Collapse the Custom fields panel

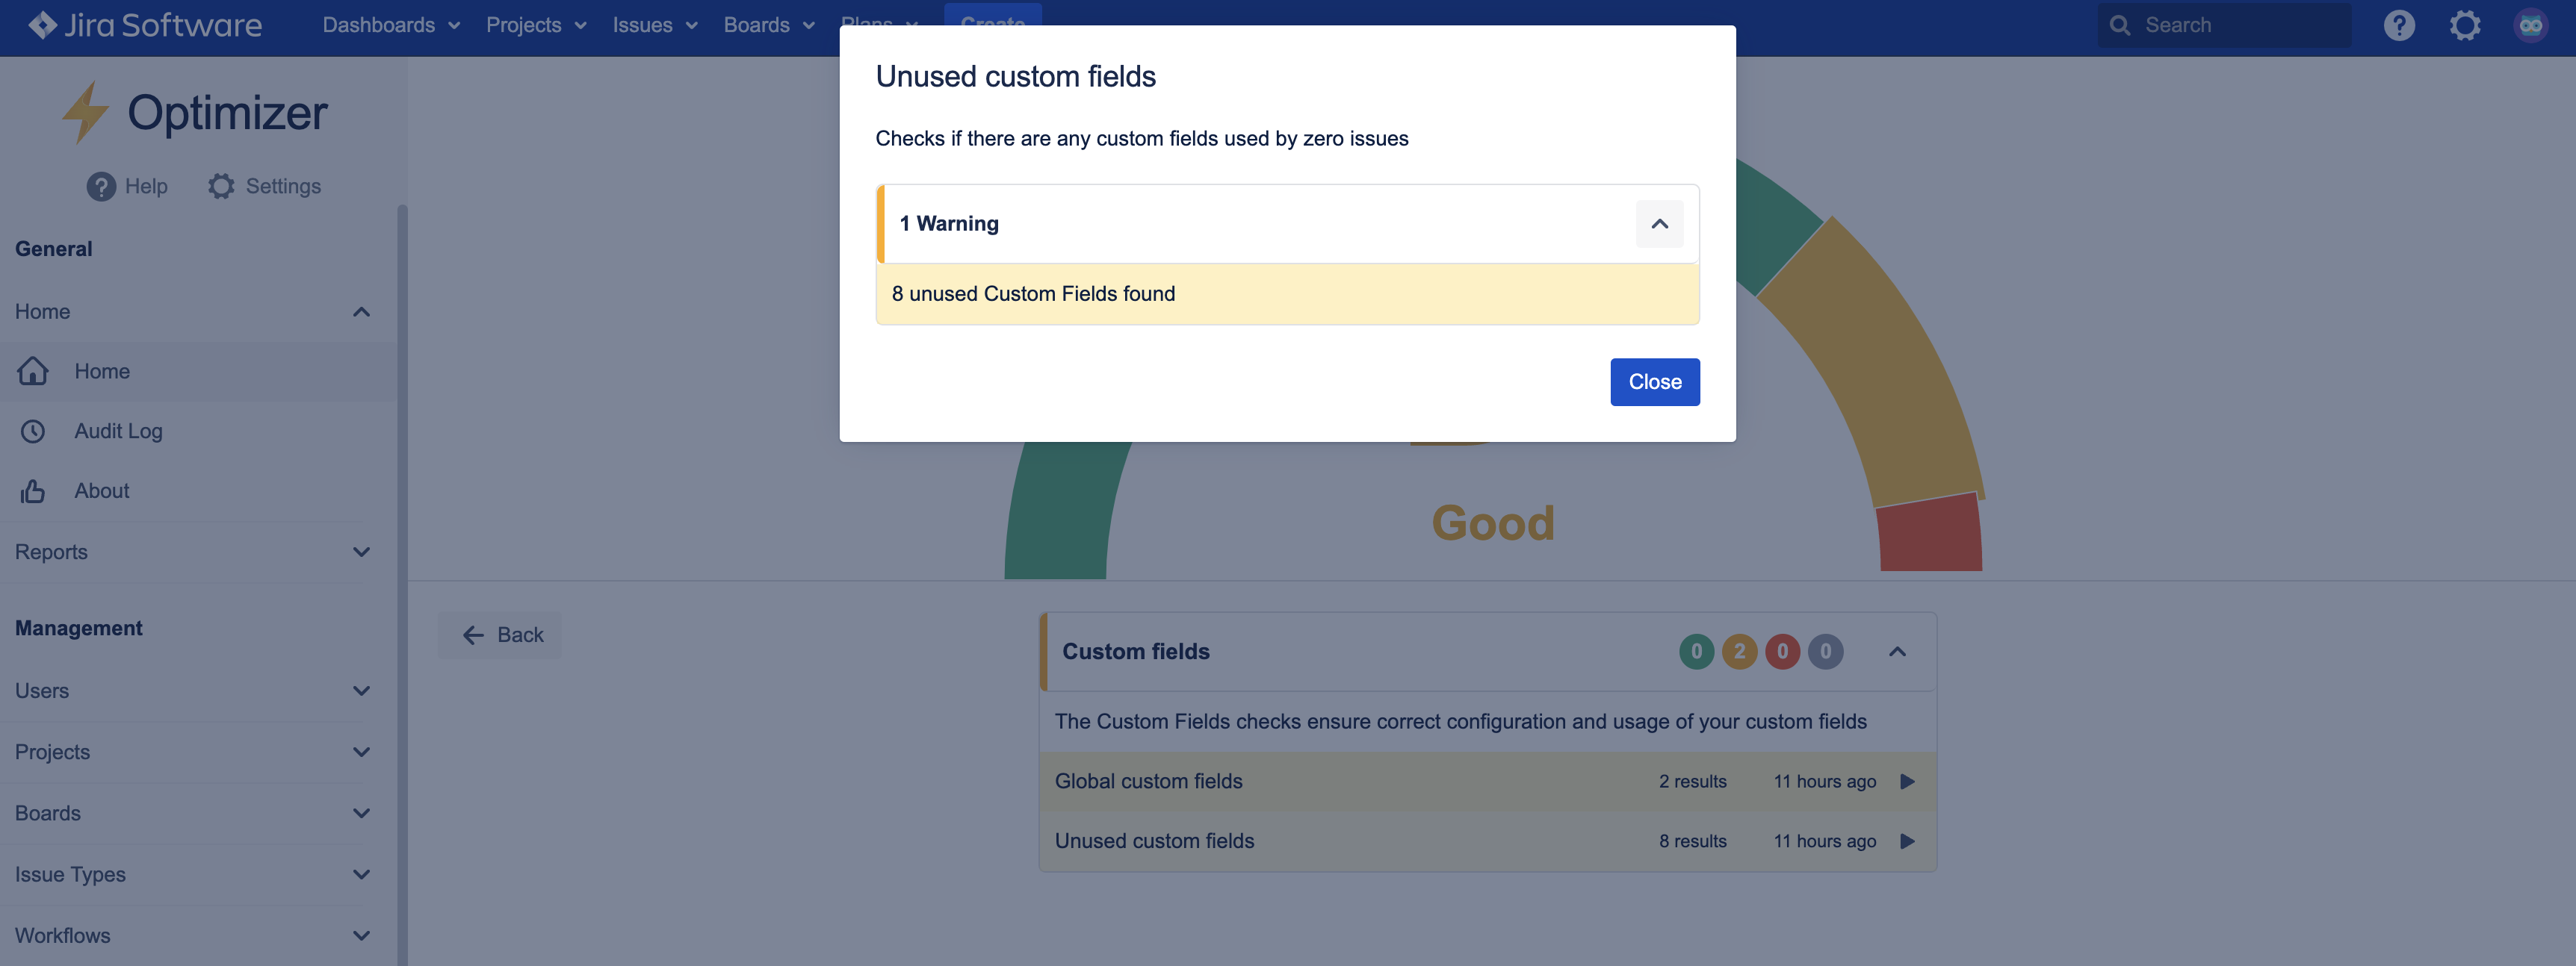[1897, 651]
